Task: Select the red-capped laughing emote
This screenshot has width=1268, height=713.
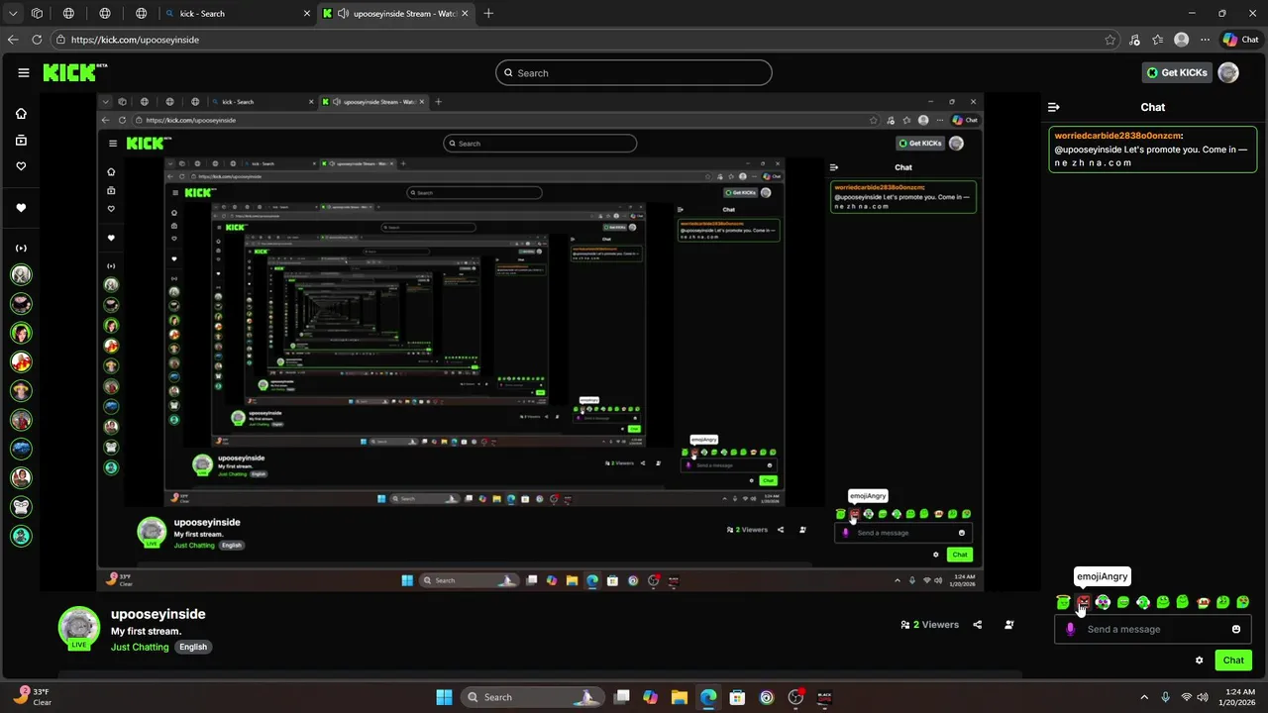Action: [x=1204, y=602]
